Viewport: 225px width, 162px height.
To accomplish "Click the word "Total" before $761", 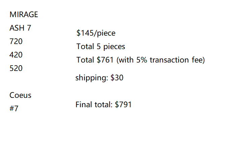I will coord(85,60).
